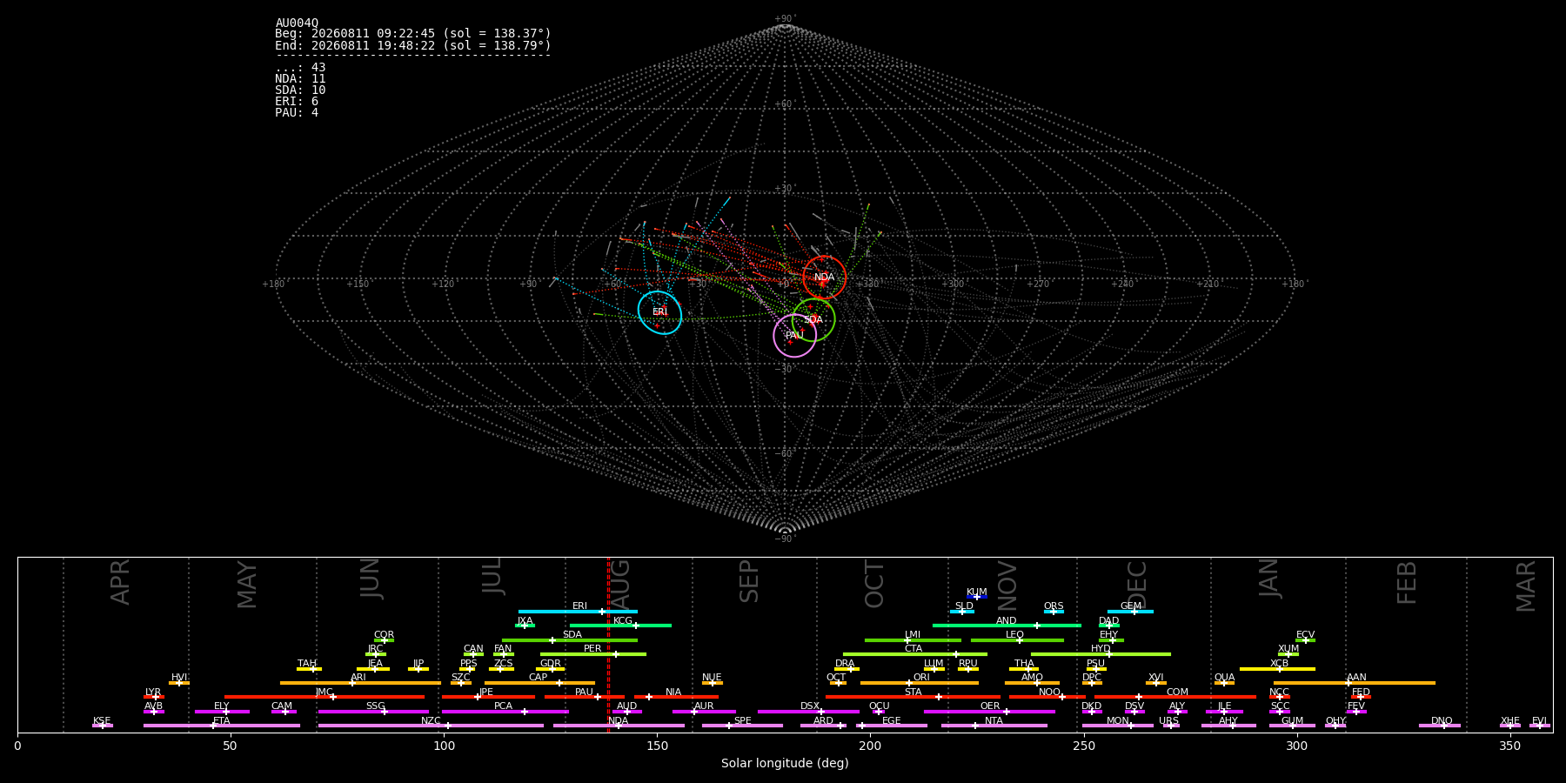
Task: Click the DEC month label
Action: click(x=1137, y=586)
